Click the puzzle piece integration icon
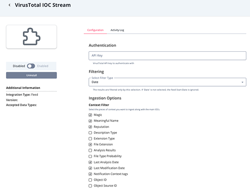Viewport: 250px width, 189px height. [x=32, y=37]
